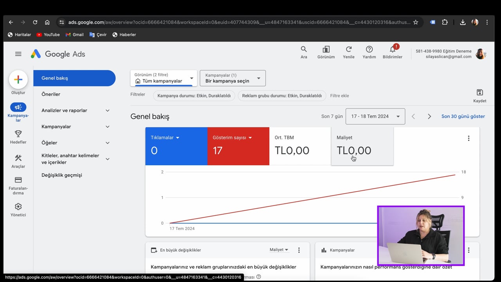Select the Ort. TBM metric card
Image resolution: width=501 pixels, height=282 pixels.
[300, 146]
